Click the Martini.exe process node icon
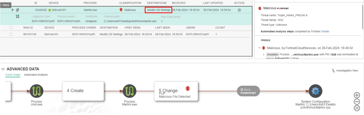Screen dimensions: 364x115 pyautogui.click(x=129, y=91)
